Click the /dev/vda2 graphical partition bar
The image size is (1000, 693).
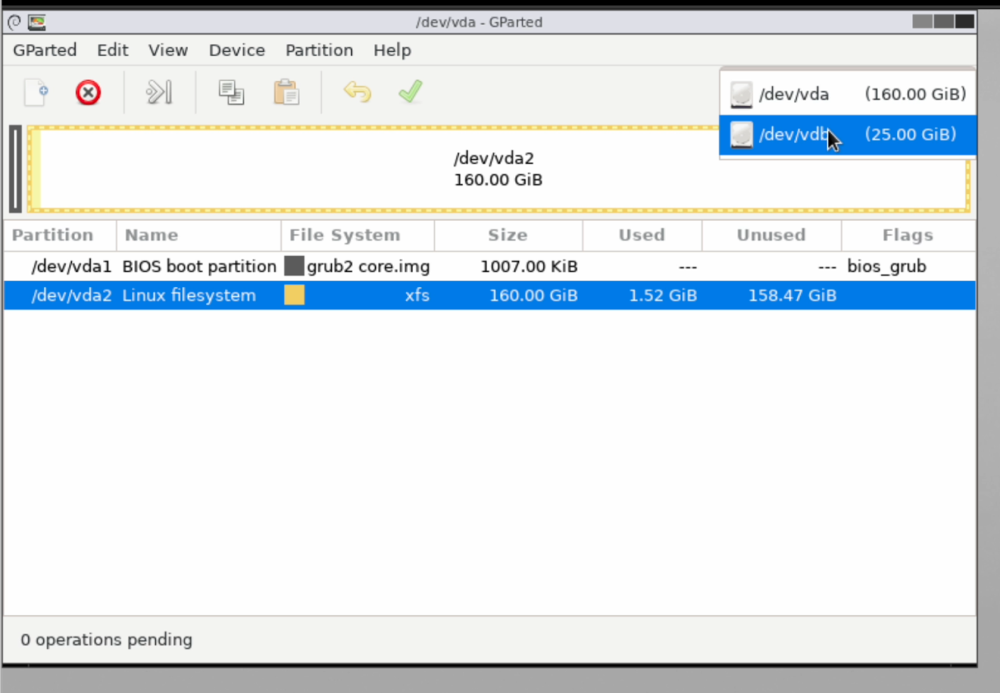(499, 169)
